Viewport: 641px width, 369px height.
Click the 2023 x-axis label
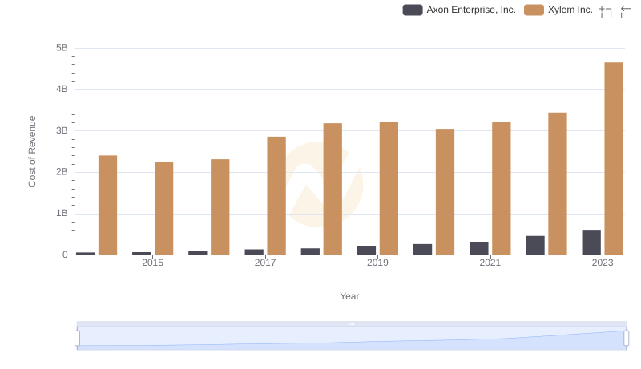point(603,263)
